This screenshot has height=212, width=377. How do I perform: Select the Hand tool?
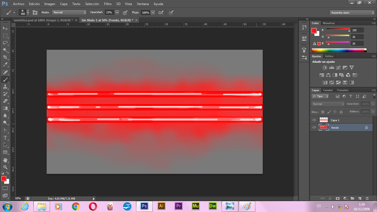[x=5, y=160]
